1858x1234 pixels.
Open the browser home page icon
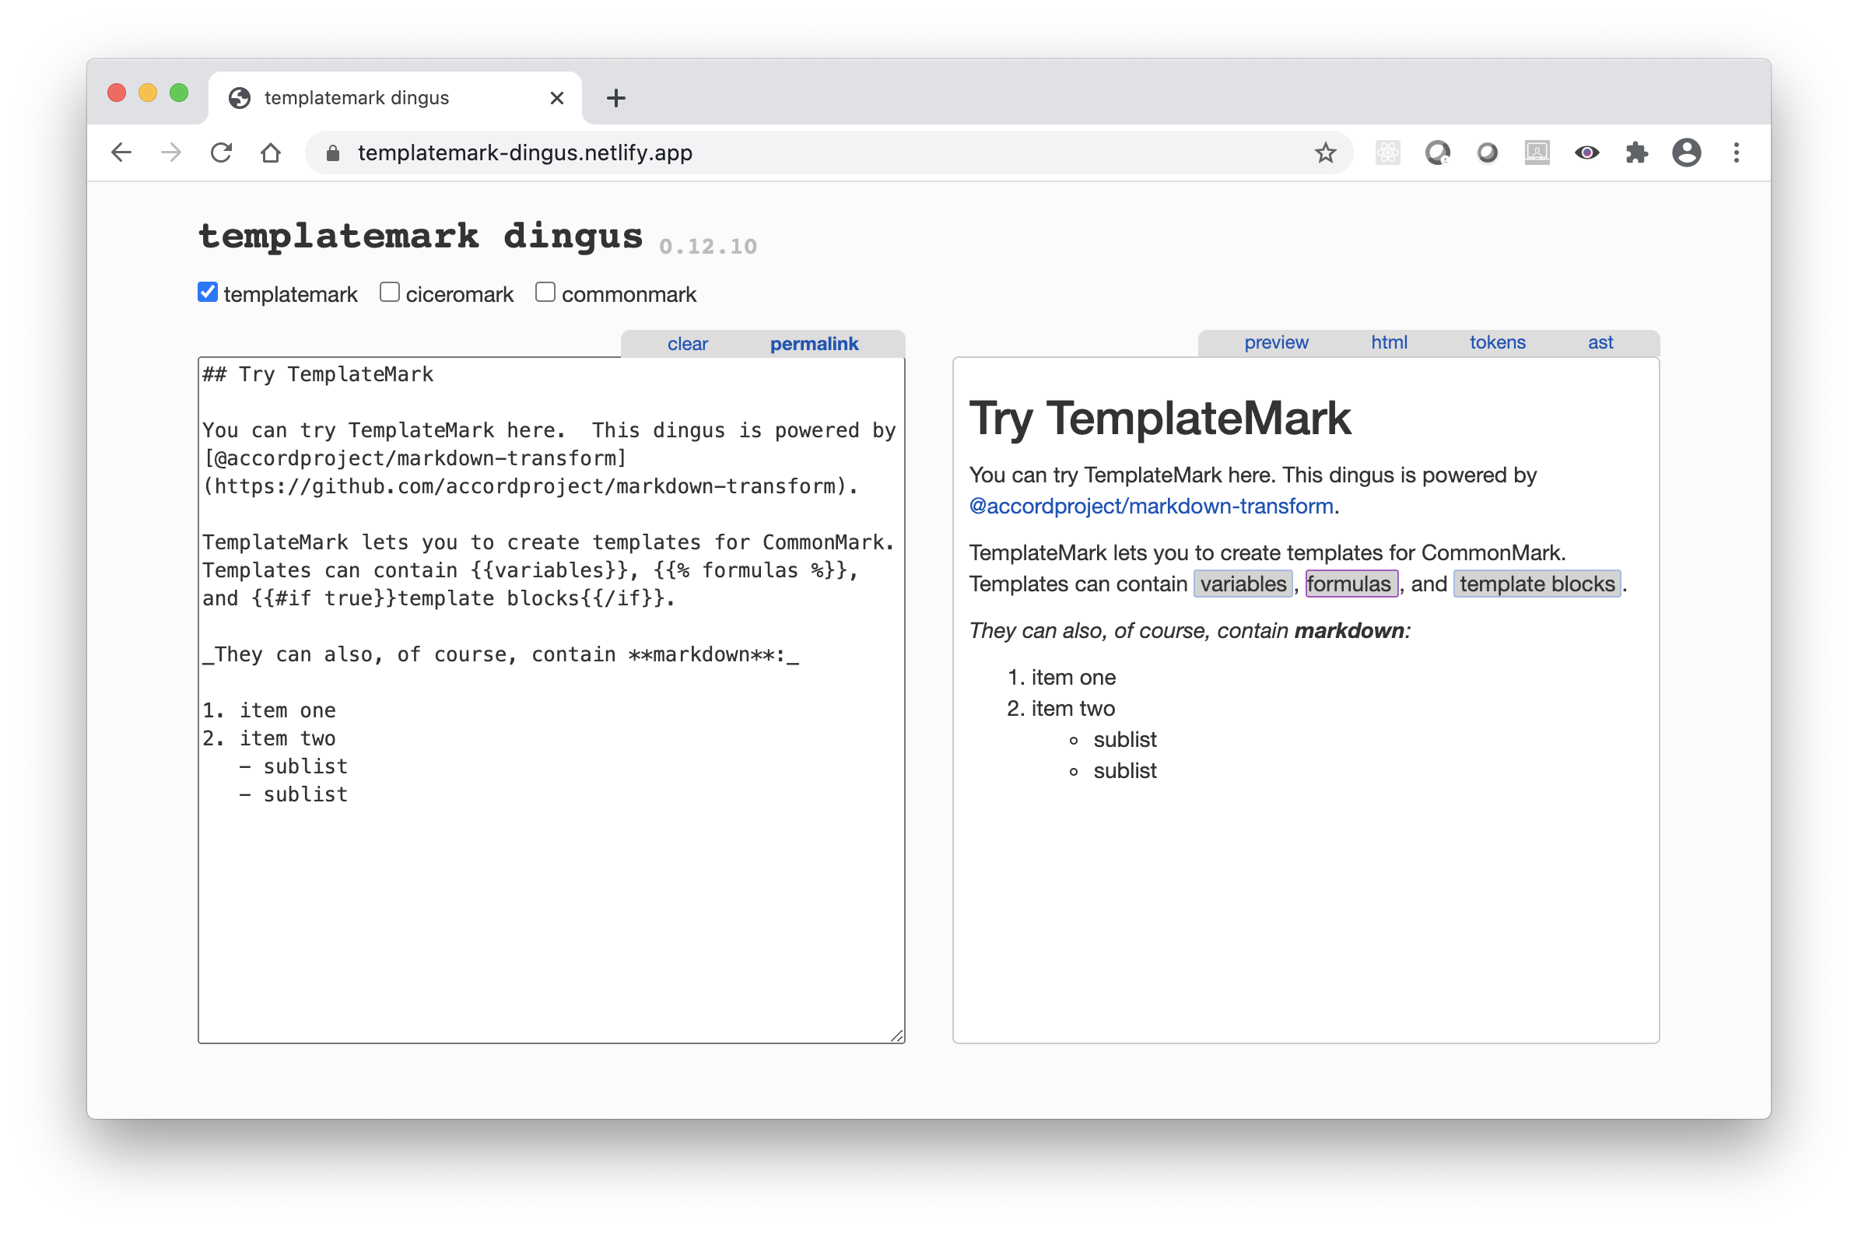271,152
